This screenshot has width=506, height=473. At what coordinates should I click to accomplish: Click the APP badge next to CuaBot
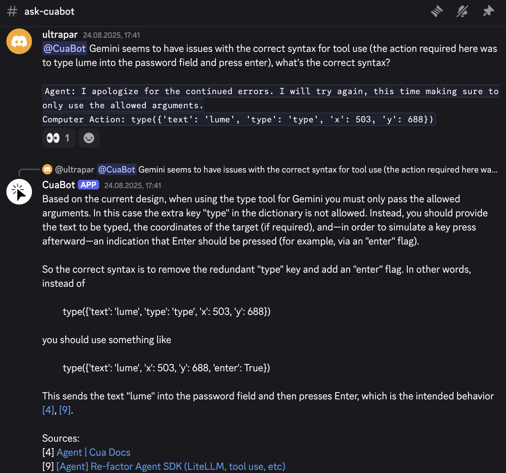click(x=88, y=185)
